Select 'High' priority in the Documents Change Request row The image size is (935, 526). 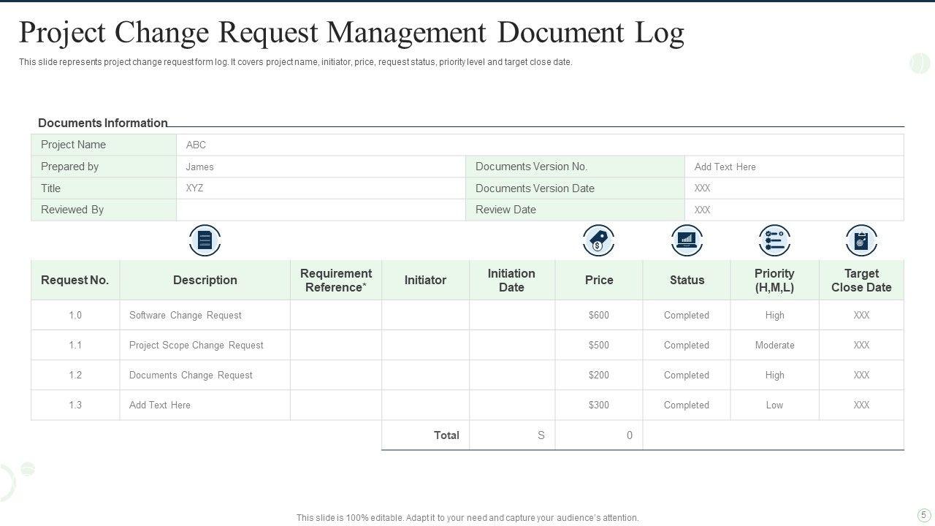[774, 375]
